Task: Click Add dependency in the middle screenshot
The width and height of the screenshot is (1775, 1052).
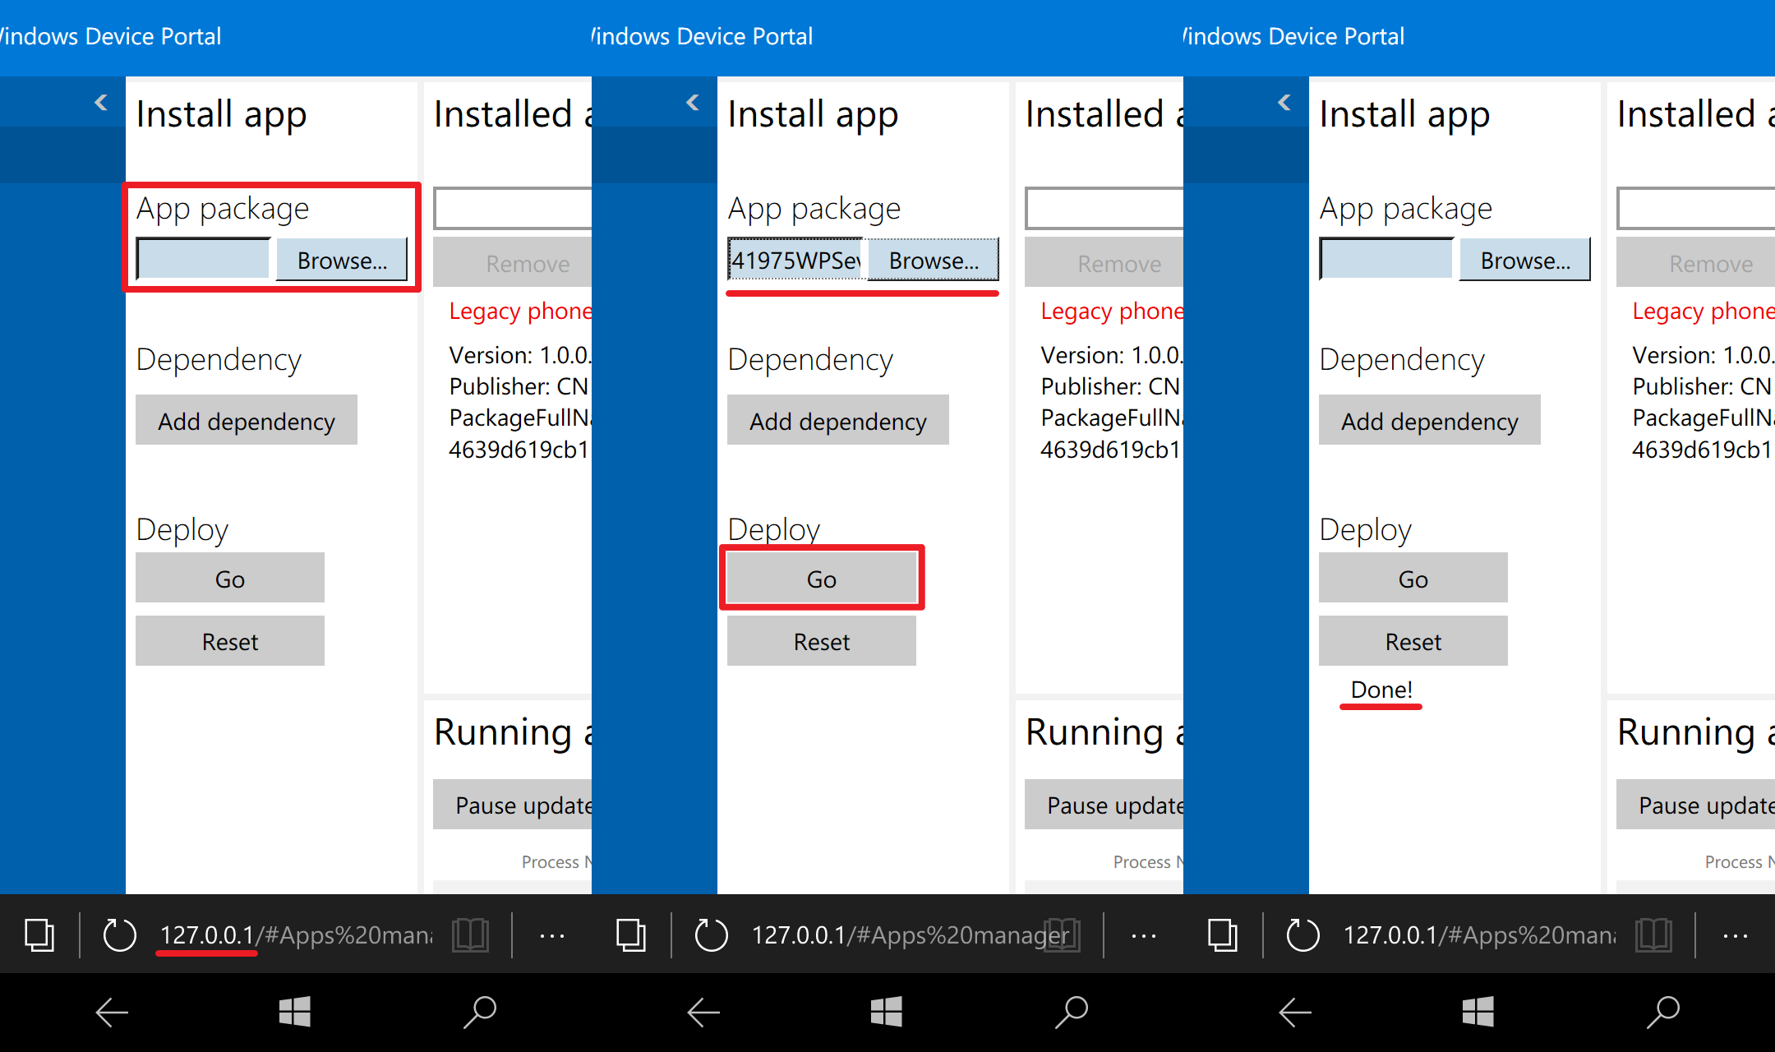Action: (838, 420)
